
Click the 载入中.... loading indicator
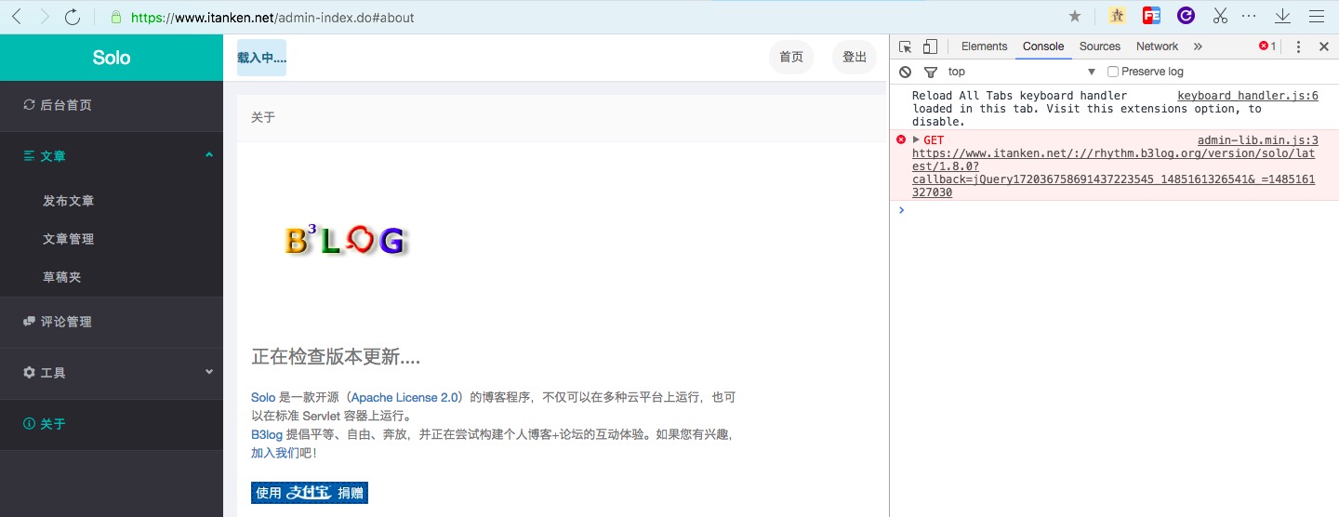pyautogui.click(x=261, y=58)
